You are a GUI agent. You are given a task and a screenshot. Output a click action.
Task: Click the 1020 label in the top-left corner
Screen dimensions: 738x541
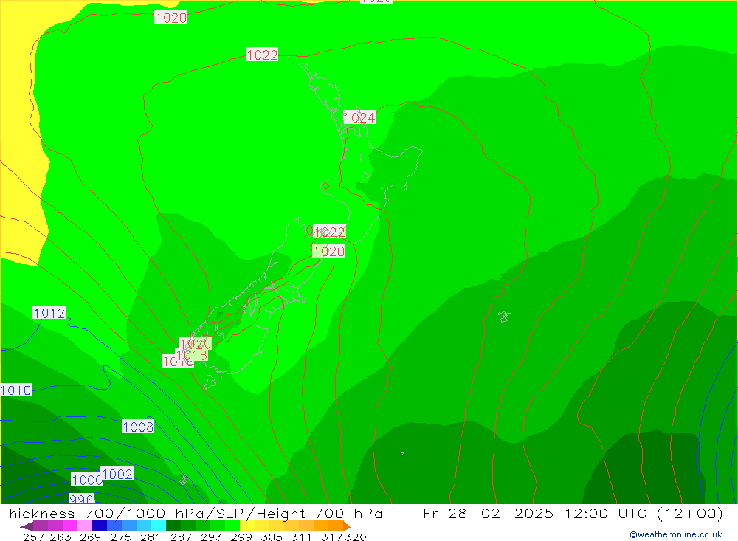point(171,18)
